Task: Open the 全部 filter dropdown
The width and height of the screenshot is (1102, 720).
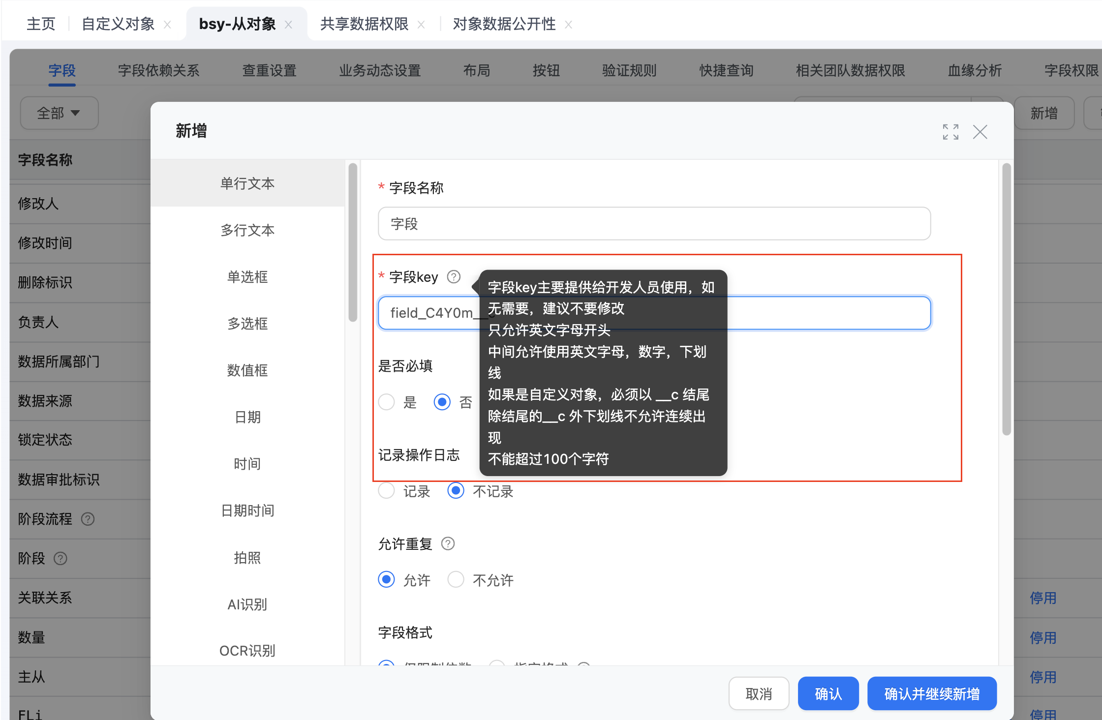Action: (x=59, y=113)
